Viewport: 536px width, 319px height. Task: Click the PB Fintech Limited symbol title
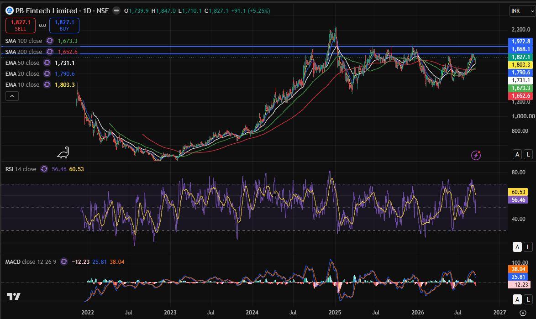pyautogui.click(x=47, y=11)
